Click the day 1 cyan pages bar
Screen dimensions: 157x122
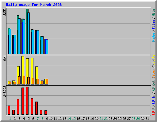10,41
